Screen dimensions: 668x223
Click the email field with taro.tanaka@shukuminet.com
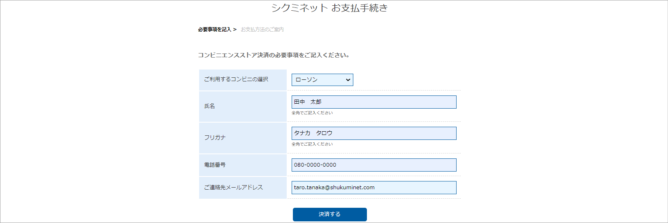tap(373, 188)
